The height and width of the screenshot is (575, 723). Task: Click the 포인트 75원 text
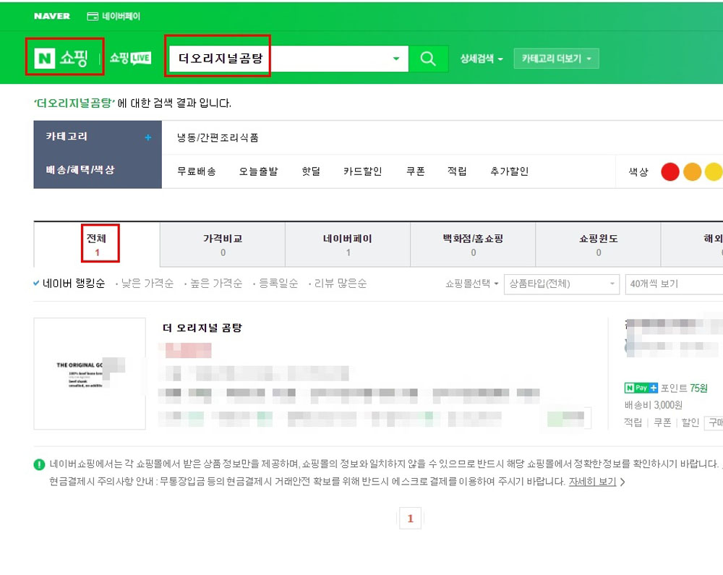[684, 388]
